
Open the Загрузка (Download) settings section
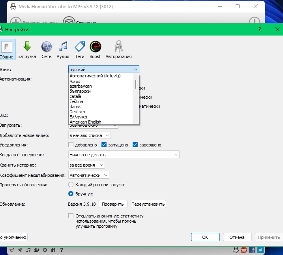[27, 49]
